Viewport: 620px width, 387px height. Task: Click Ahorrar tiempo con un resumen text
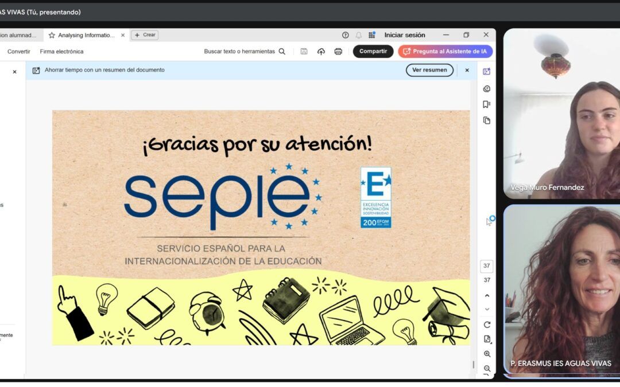pyautogui.click(x=104, y=70)
